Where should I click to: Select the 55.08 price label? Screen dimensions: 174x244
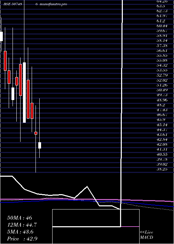(162, 61)
